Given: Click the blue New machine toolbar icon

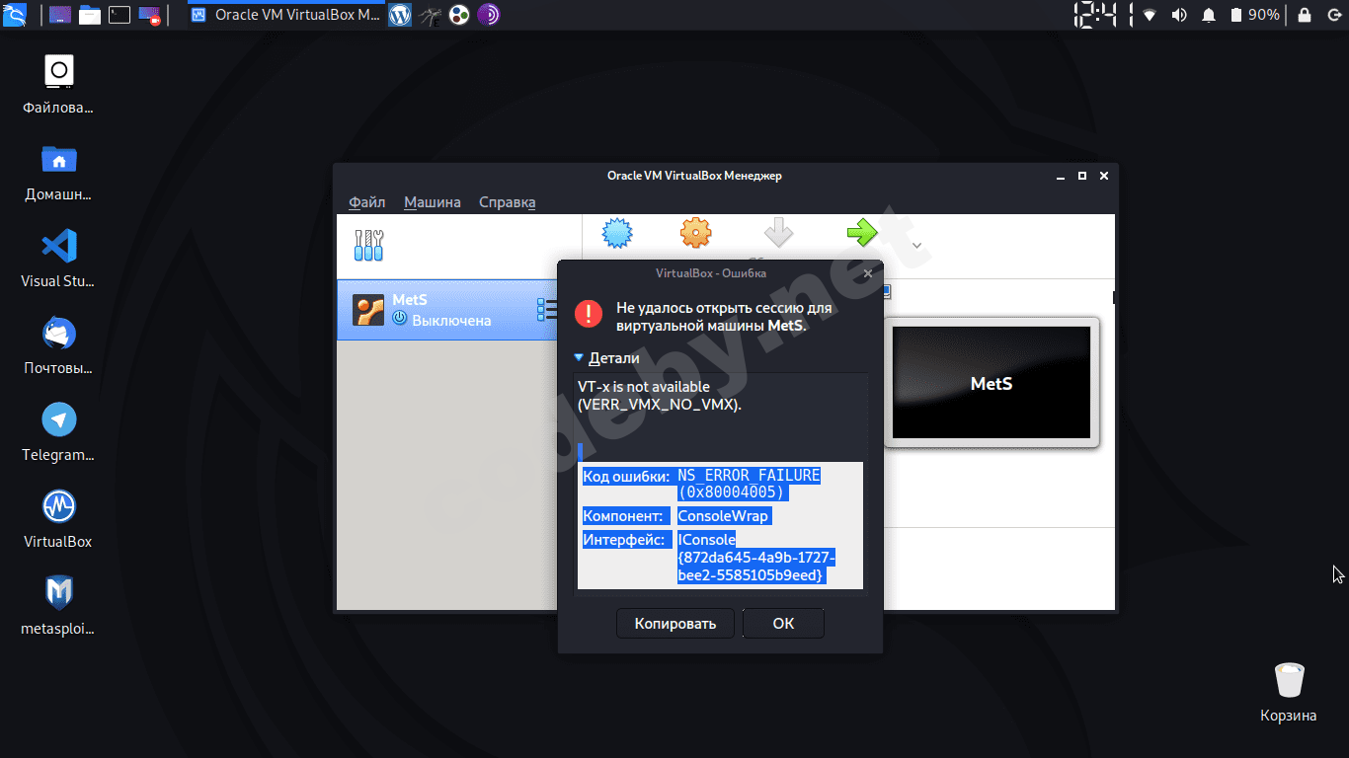Looking at the screenshot, I should click(x=617, y=234).
